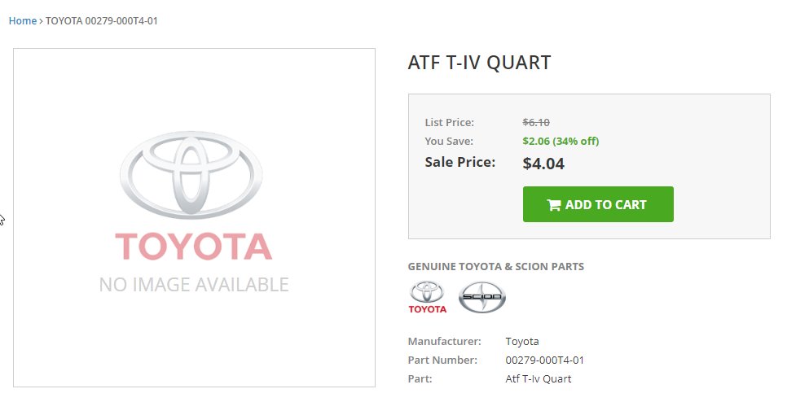Select the $4.04 sale price
The image size is (787, 402).
(543, 164)
